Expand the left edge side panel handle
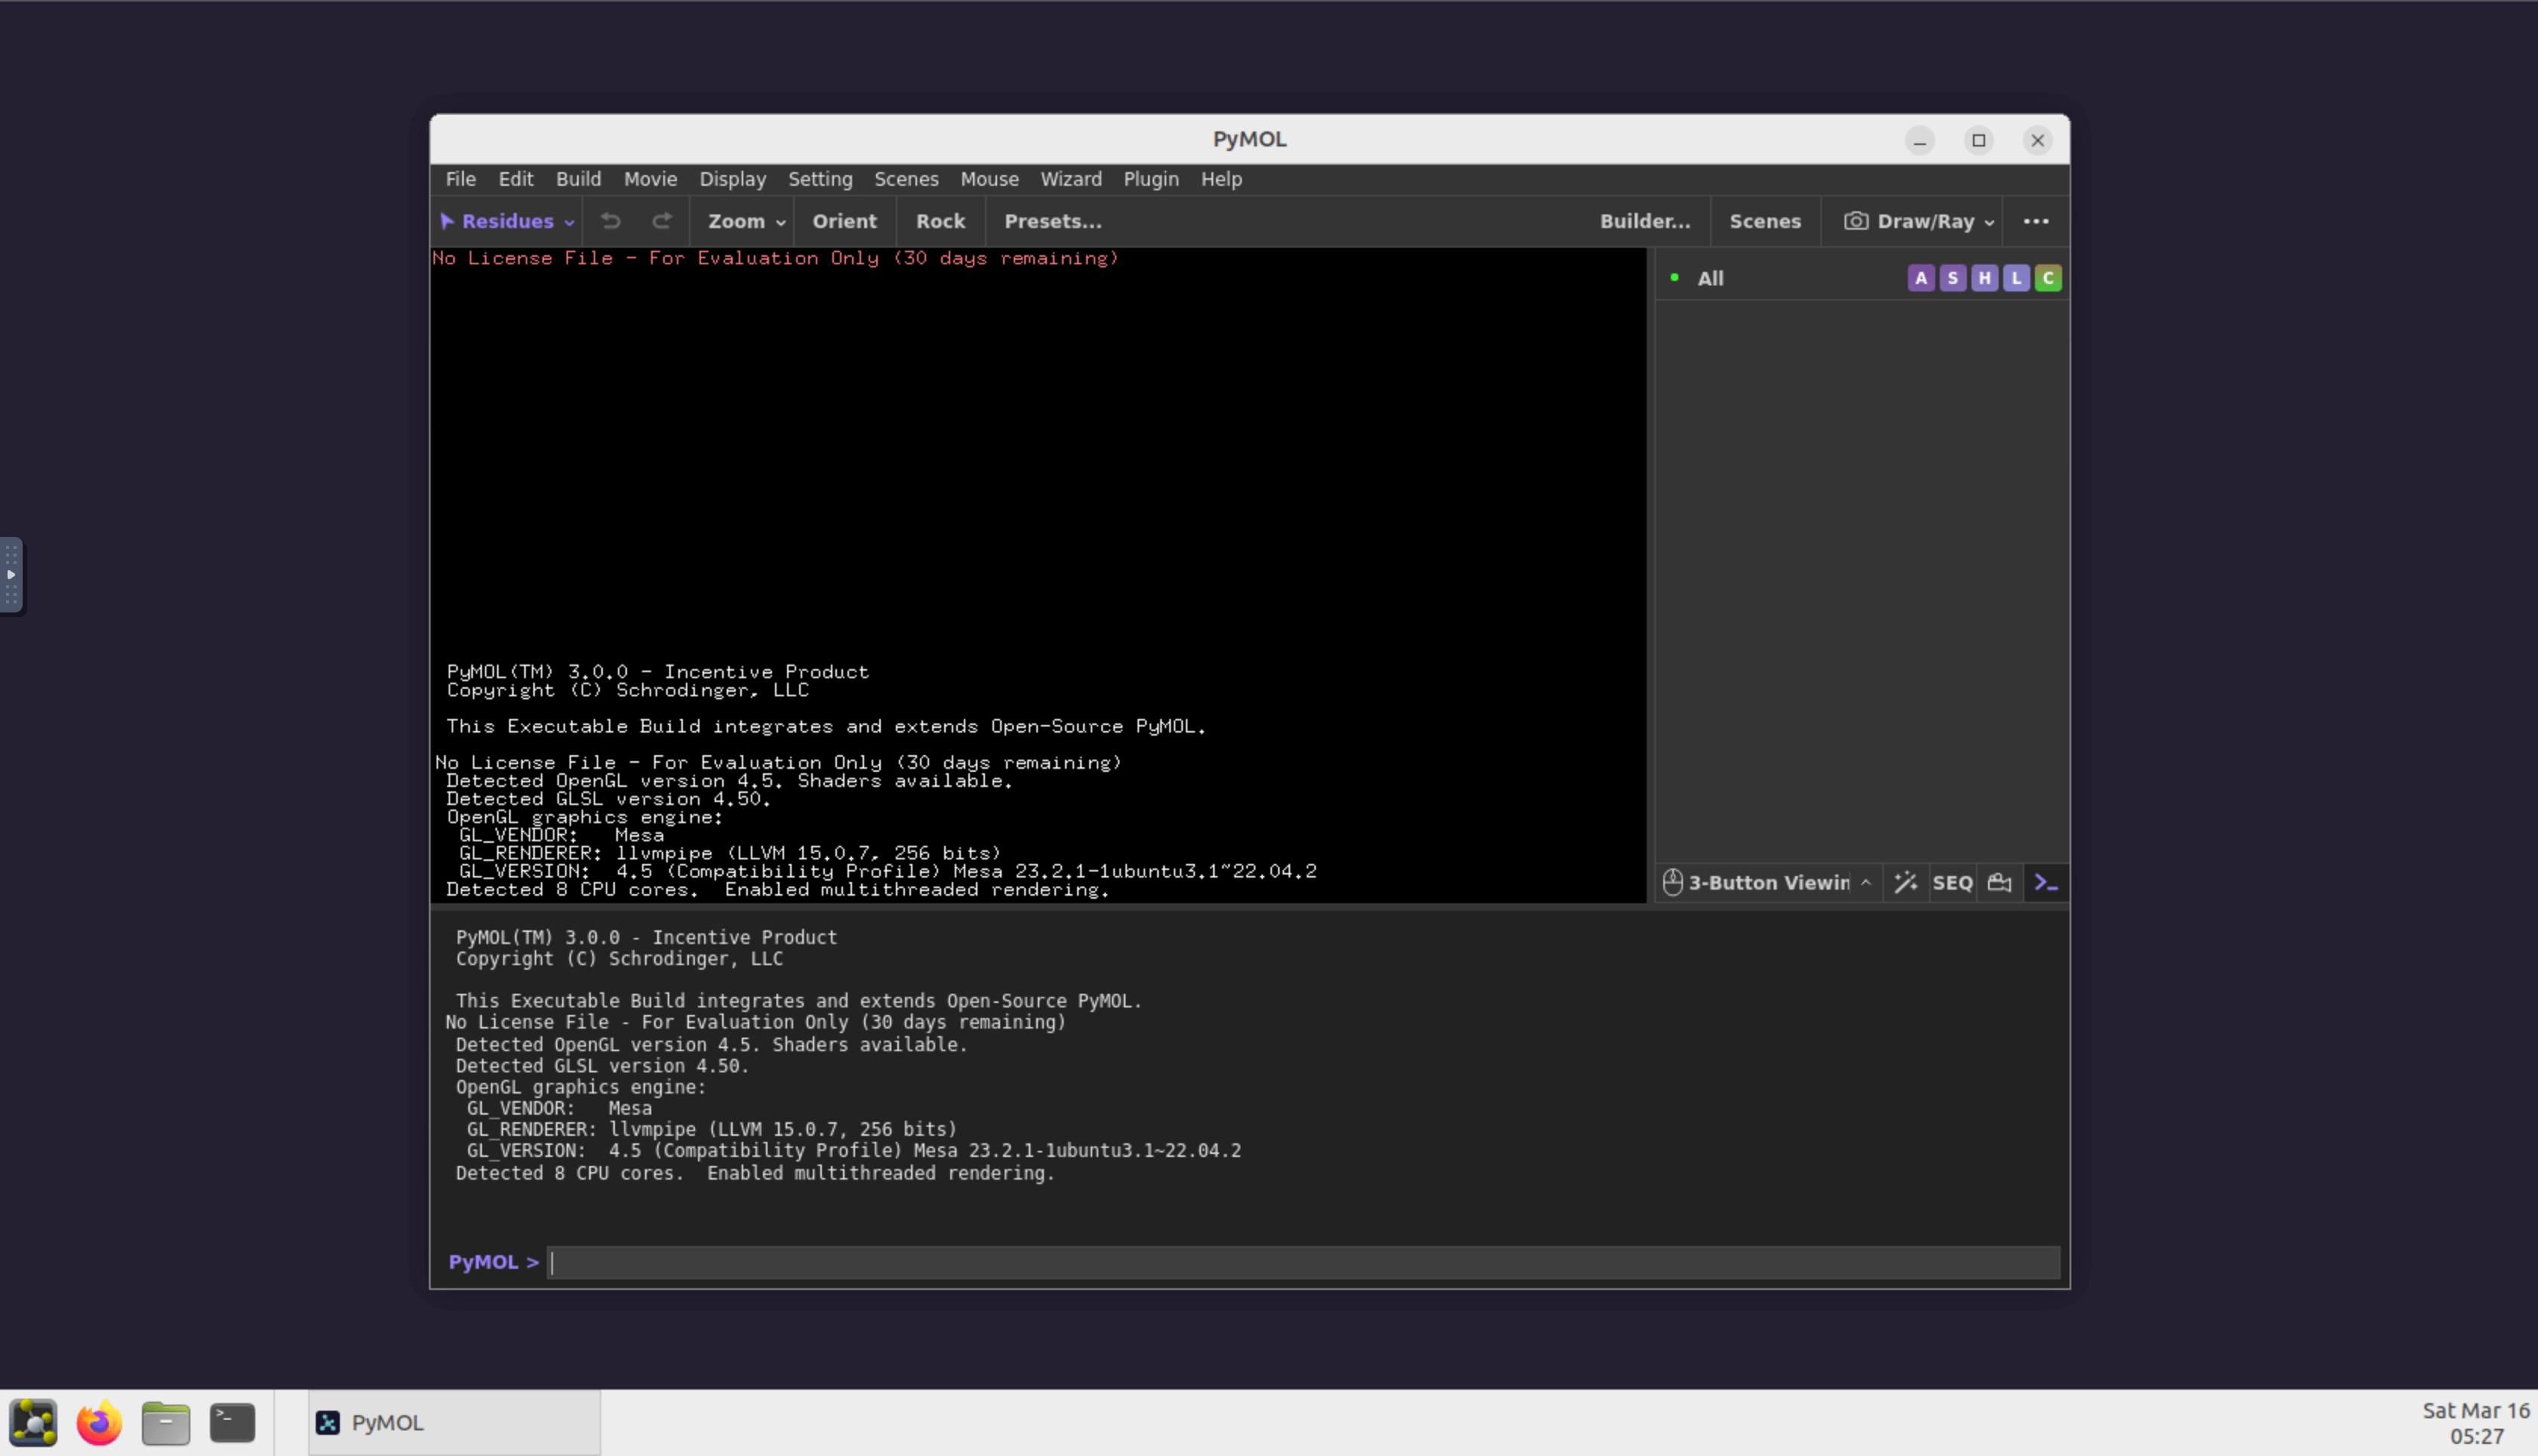 [11, 575]
